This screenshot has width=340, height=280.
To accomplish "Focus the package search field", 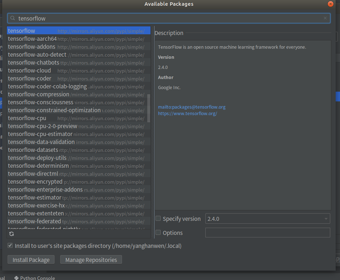I will [x=169, y=18].
